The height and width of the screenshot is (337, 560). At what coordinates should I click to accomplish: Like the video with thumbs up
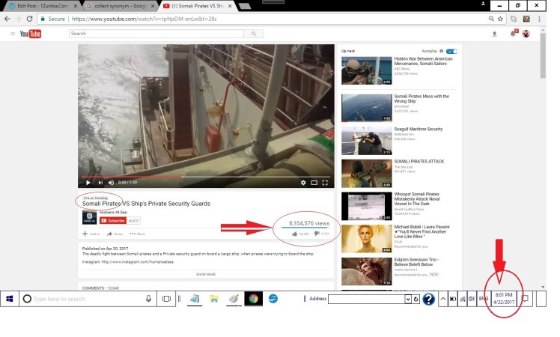[295, 234]
